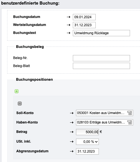The width and height of the screenshot is (140, 162).
Task: Remove booking position with gray minus icon
Action: (20, 104)
